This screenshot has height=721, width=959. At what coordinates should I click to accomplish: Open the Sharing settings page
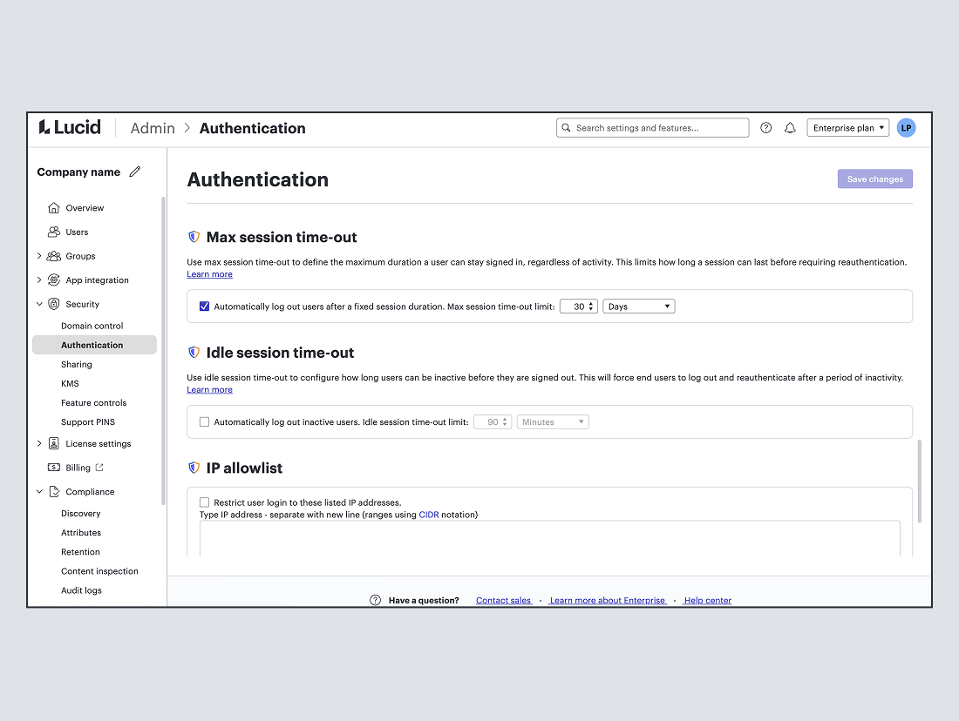77,364
